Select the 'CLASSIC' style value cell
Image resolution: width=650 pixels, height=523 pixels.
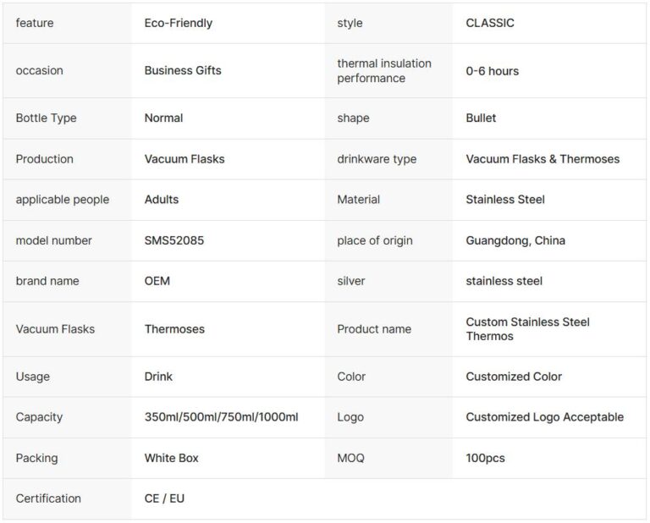[x=490, y=23]
